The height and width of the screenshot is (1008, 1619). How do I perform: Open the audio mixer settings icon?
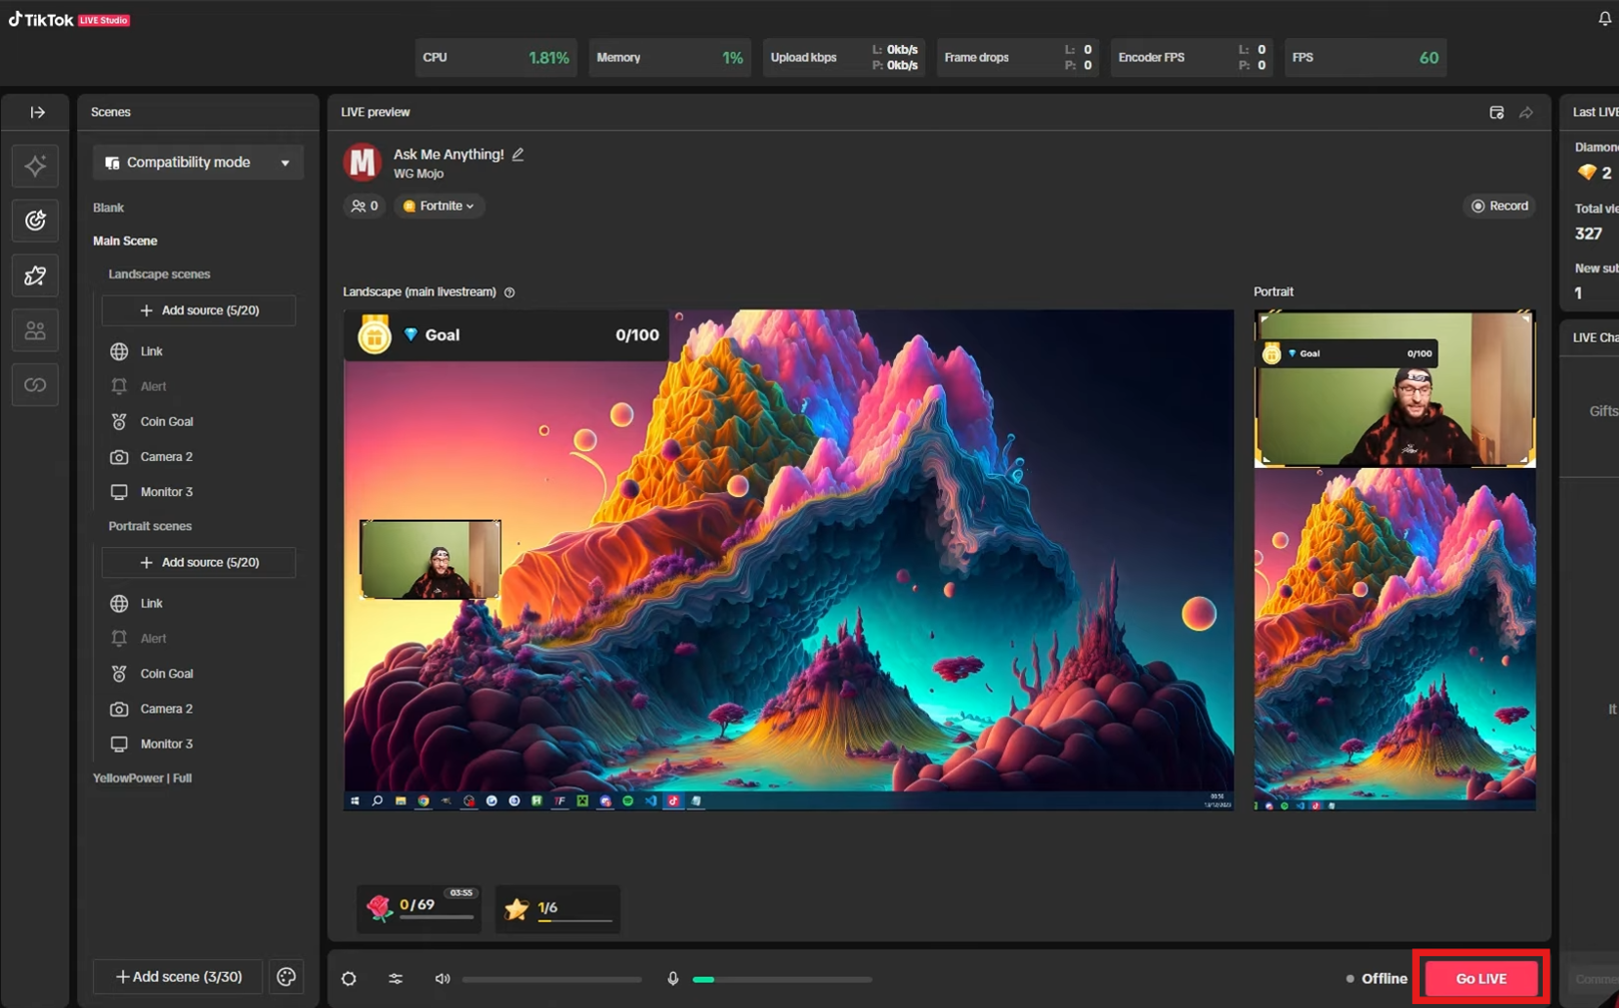point(396,979)
